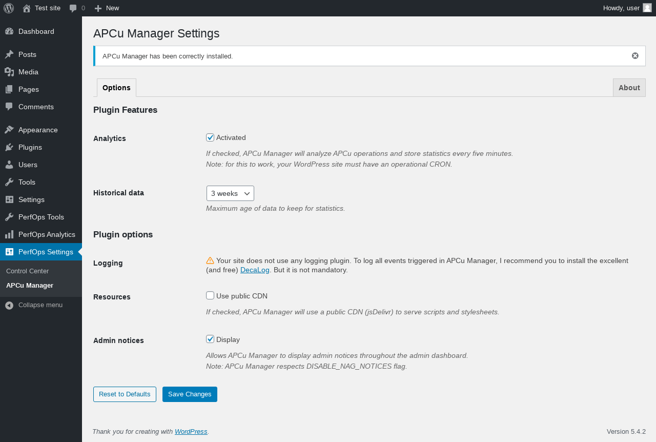Click the Version 5.4.2 text
The height and width of the screenshot is (442, 656).
(626, 432)
